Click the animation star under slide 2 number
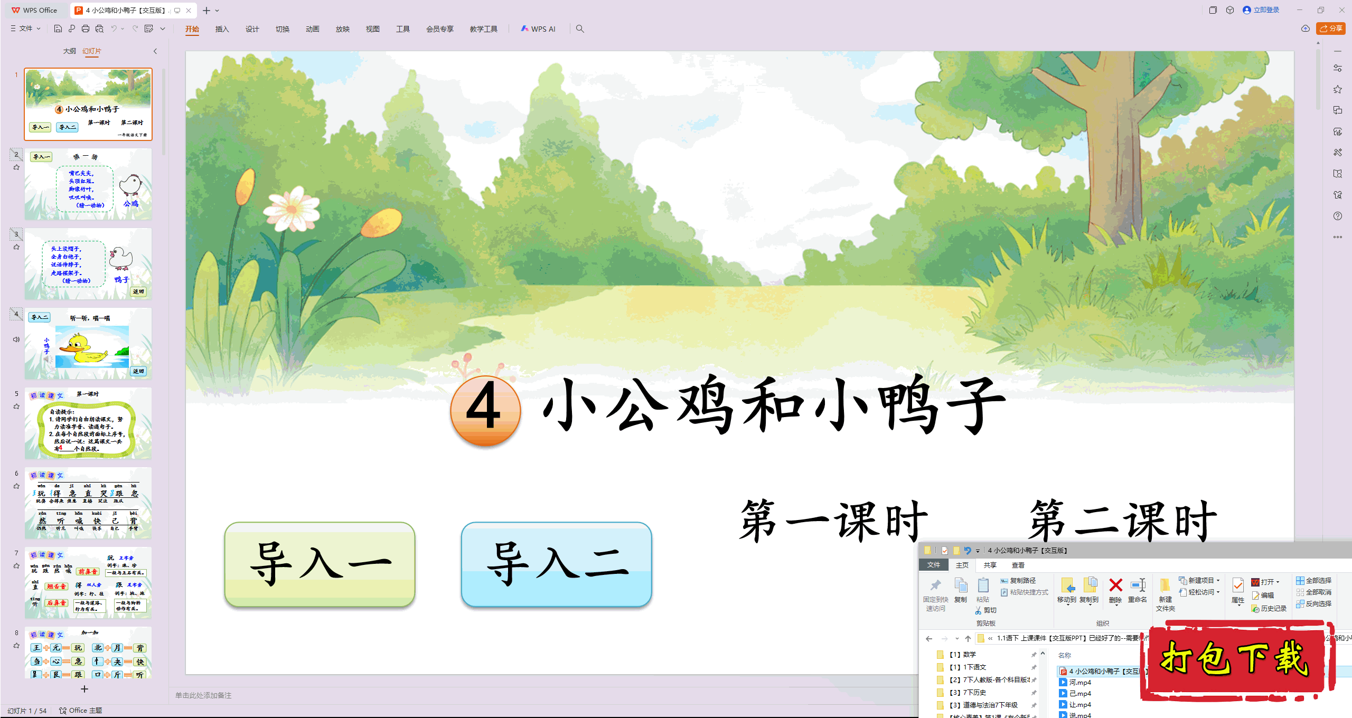The height and width of the screenshot is (718, 1352). 16,167
